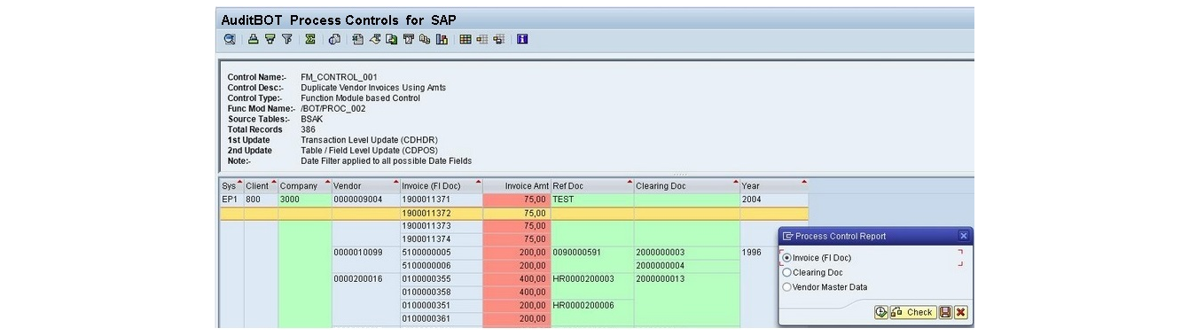Click the Check button in dialog
This screenshot has width=1189, height=336.
(x=912, y=312)
